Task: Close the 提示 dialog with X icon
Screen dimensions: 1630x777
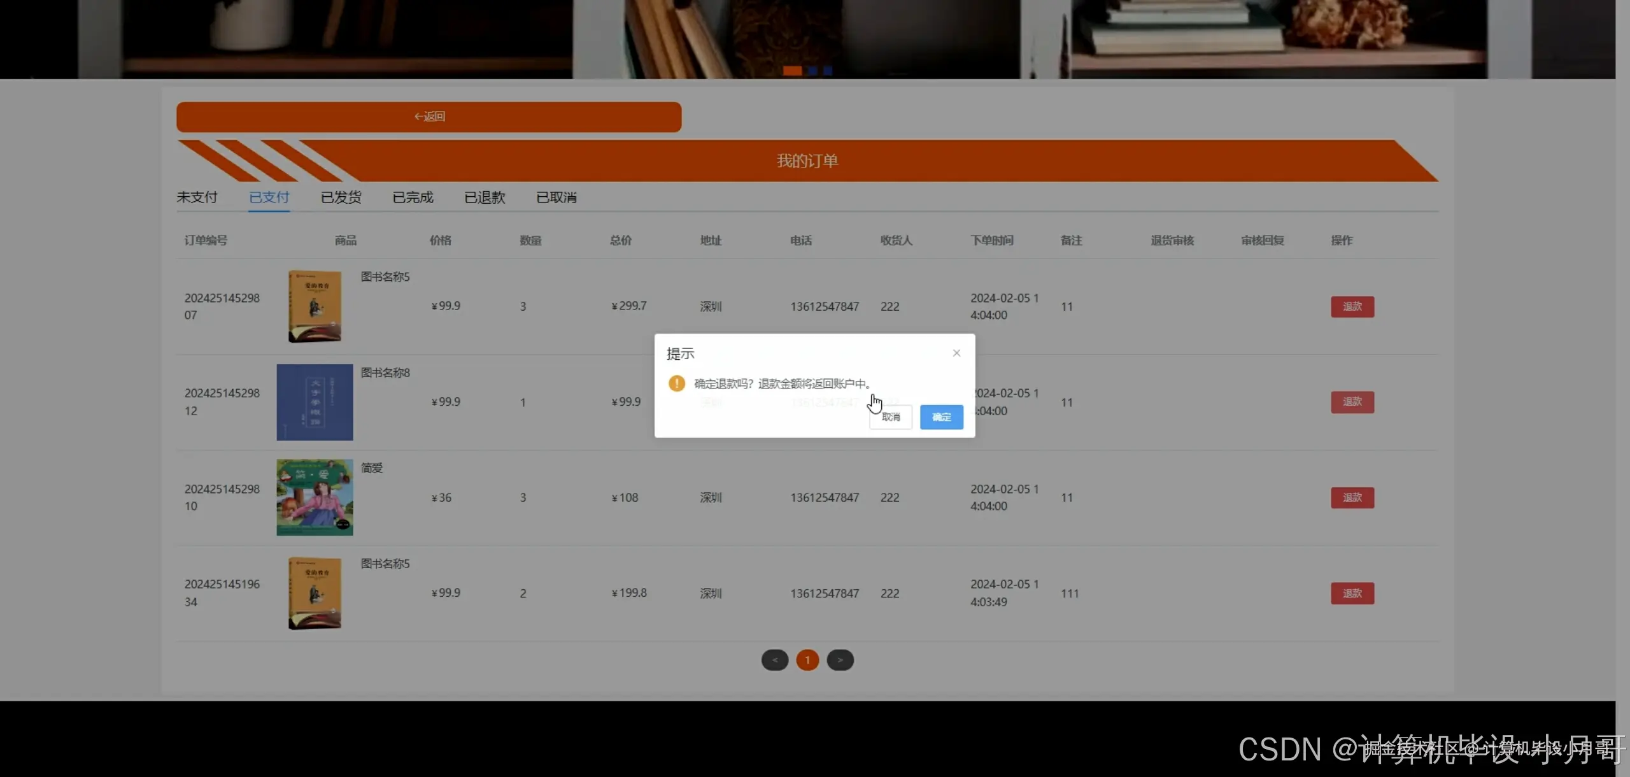Action: tap(956, 353)
